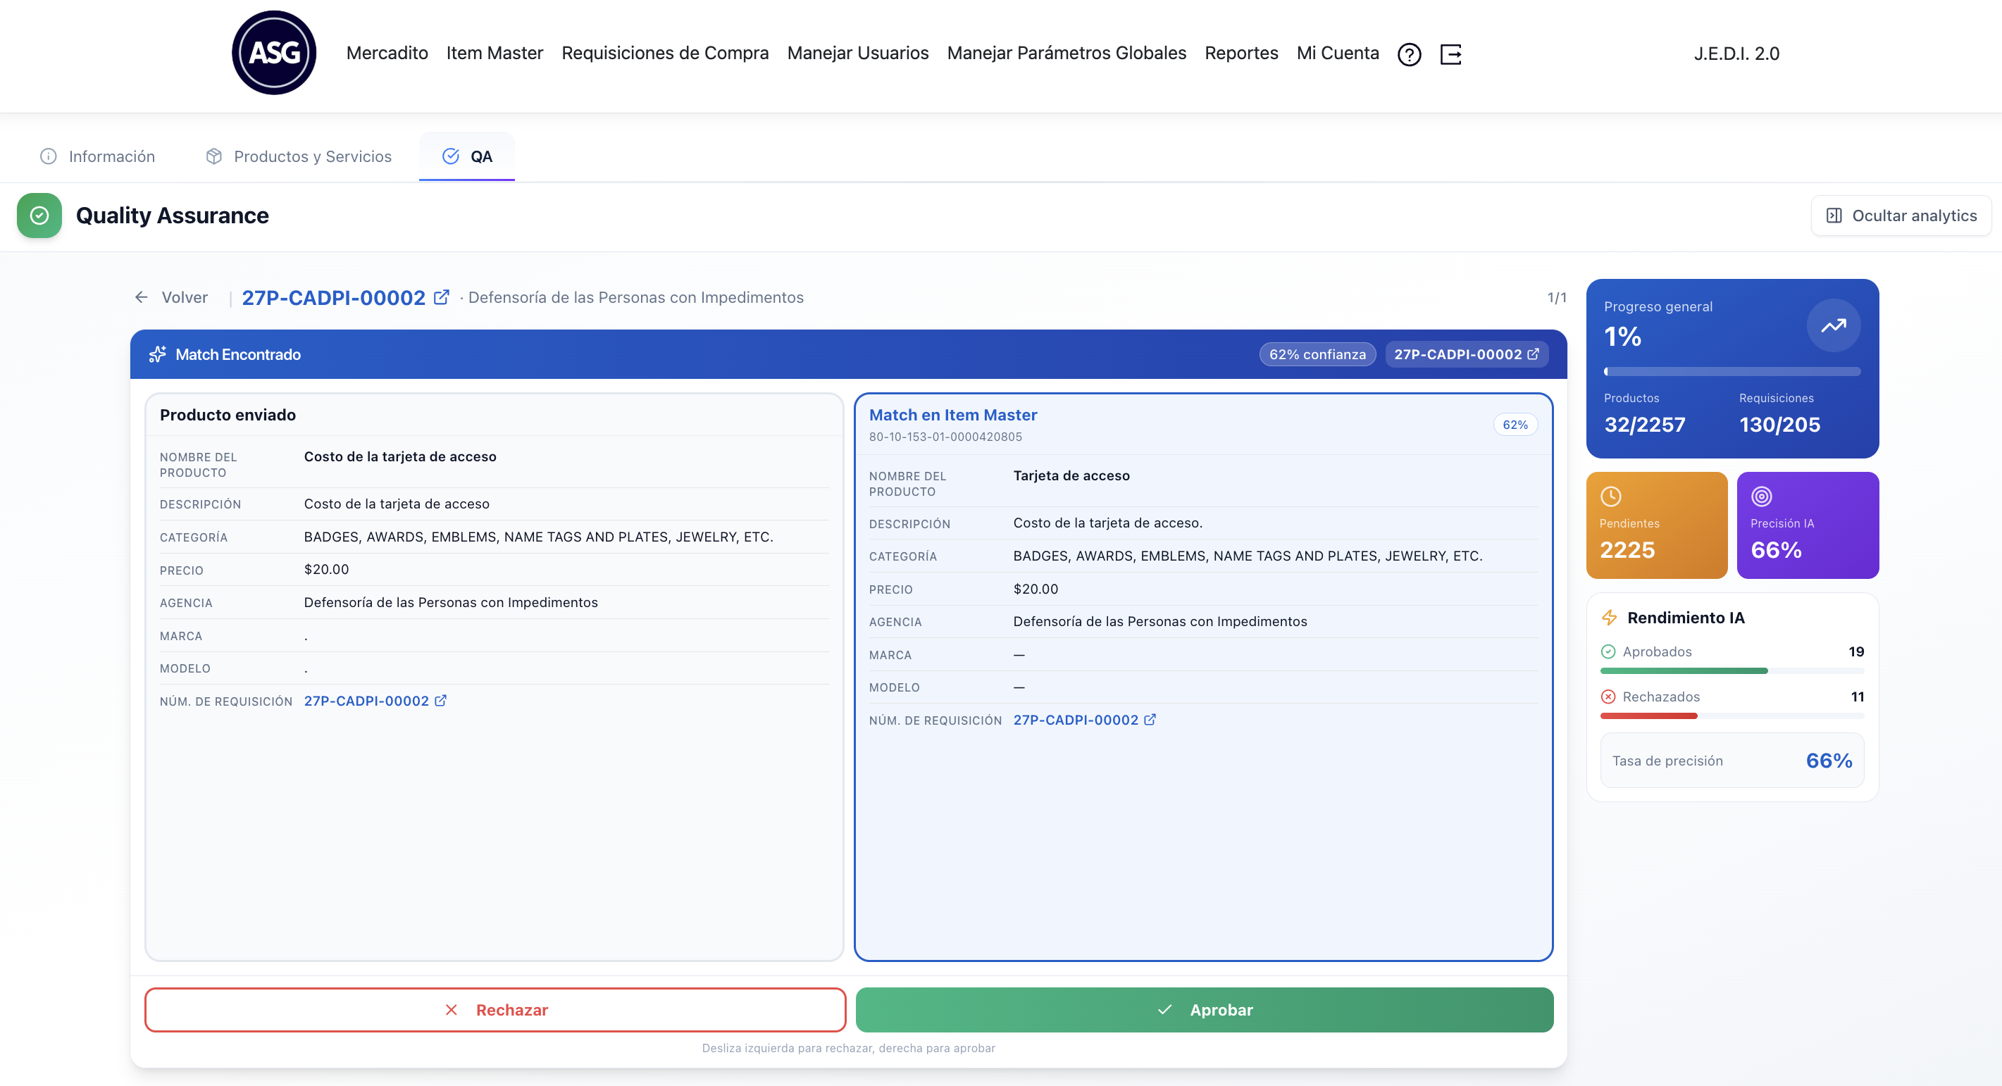The height and width of the screenshot is (1086, 2002).
Task: Open Mercadito menu item
Action: (x=387, y=53)
